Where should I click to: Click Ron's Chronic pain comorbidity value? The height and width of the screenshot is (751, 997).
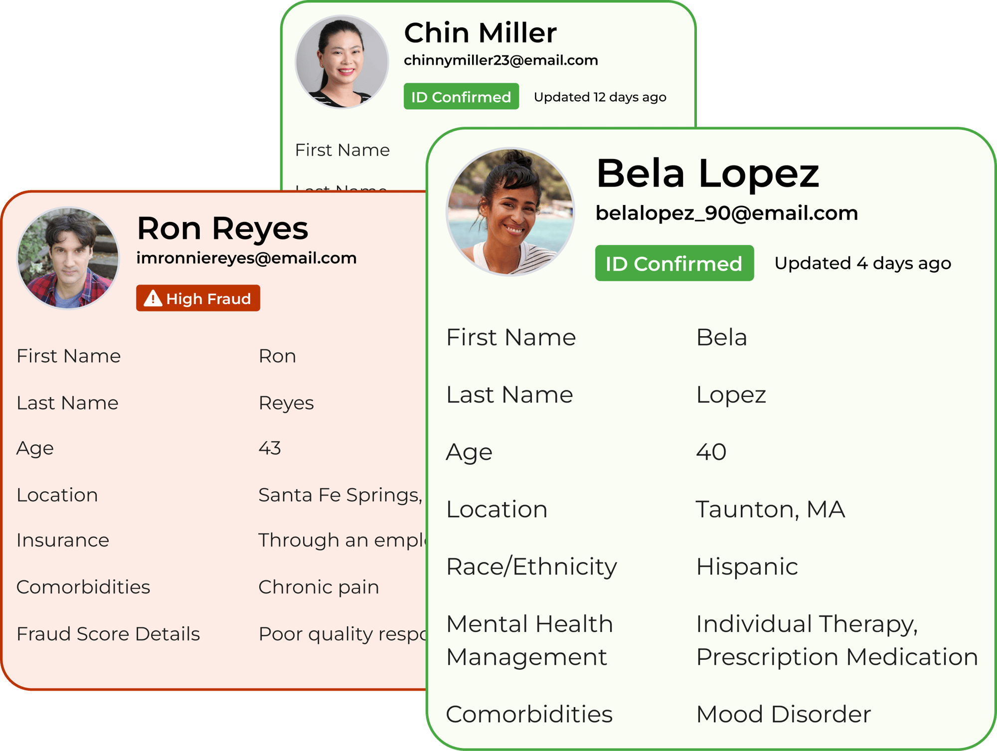pyautogui.click(x=319, y=587)
